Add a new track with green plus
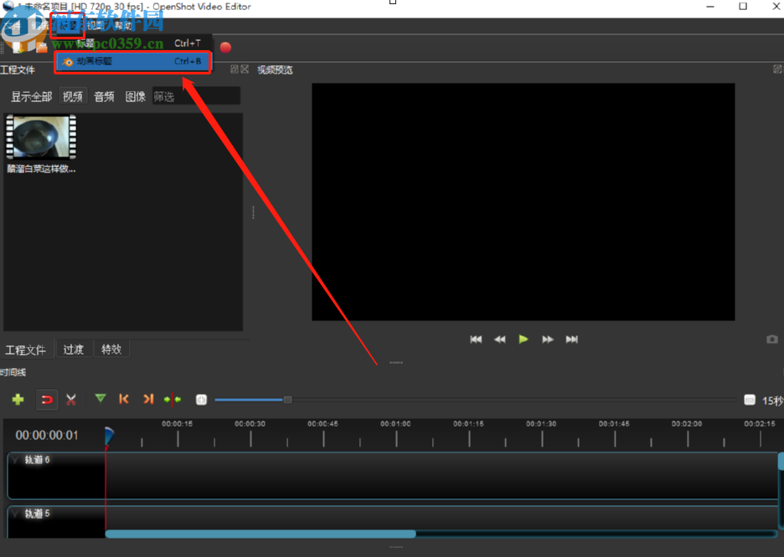The height and width of the screenshot is (557, 784). point(18,399)
